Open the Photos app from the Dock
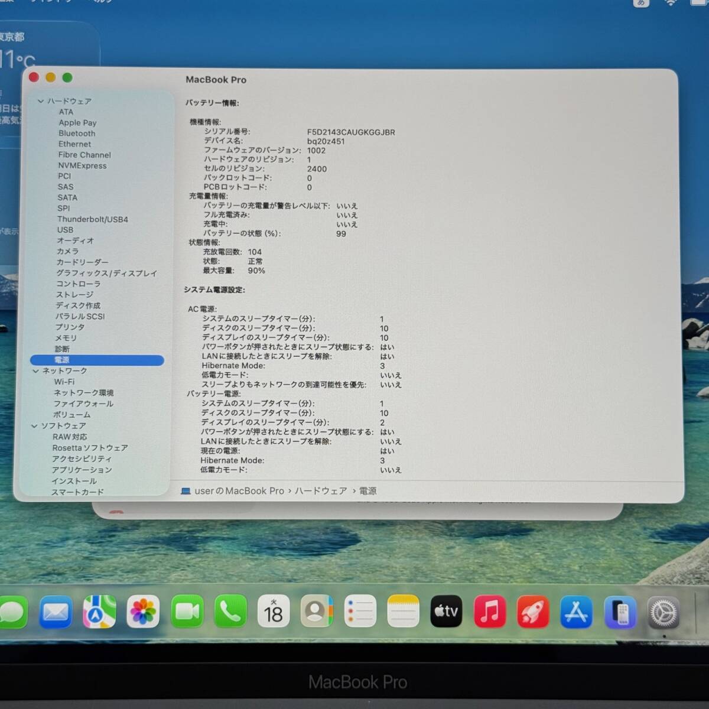This screenshot has height=709, width=709. [144, 612]
